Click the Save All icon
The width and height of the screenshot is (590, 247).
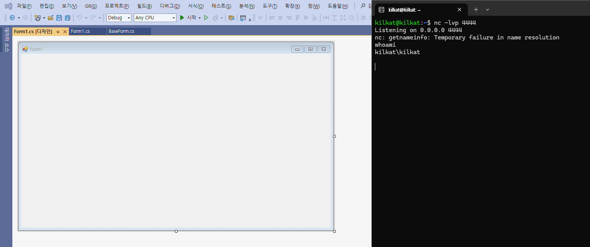click(67, 18)
